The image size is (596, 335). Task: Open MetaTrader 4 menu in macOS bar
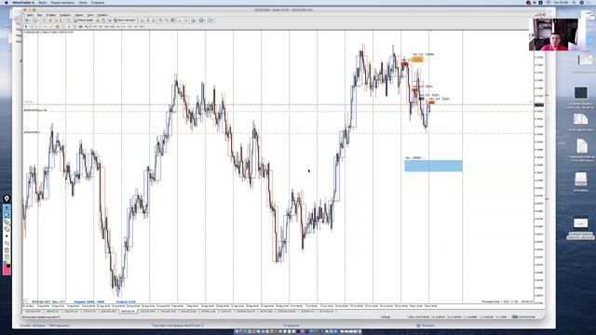point(22,3)
